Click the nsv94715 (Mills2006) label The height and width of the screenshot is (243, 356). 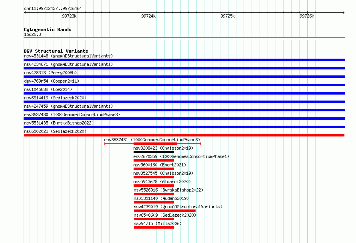point(158,223)
